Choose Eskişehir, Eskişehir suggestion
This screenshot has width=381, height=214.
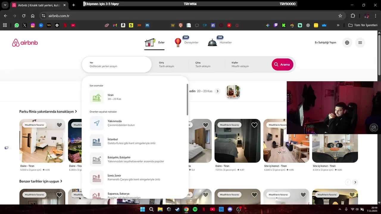135,160
